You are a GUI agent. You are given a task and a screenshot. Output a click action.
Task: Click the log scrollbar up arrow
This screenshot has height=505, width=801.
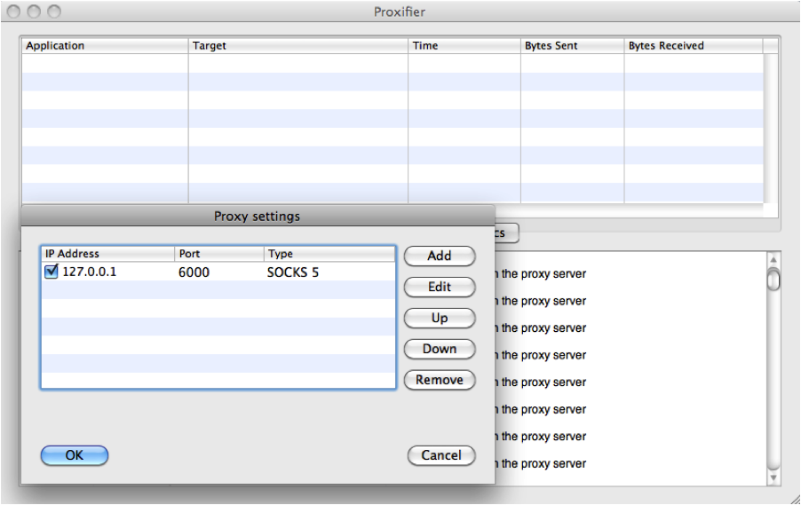[773, 260]
